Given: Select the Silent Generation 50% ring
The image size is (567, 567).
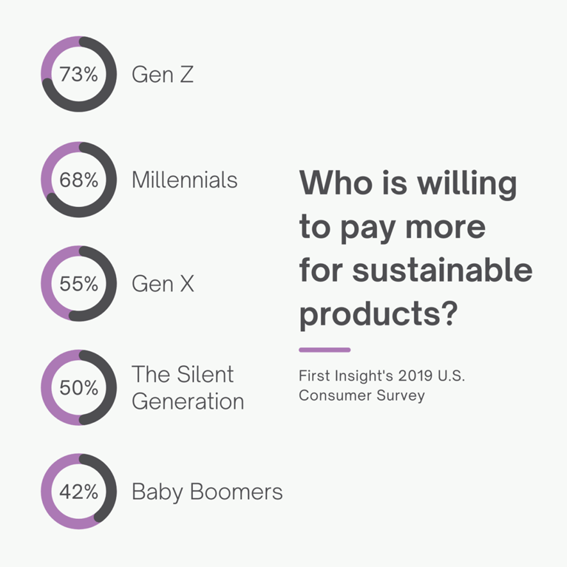Looking at the screenshot, I should 79,387.
